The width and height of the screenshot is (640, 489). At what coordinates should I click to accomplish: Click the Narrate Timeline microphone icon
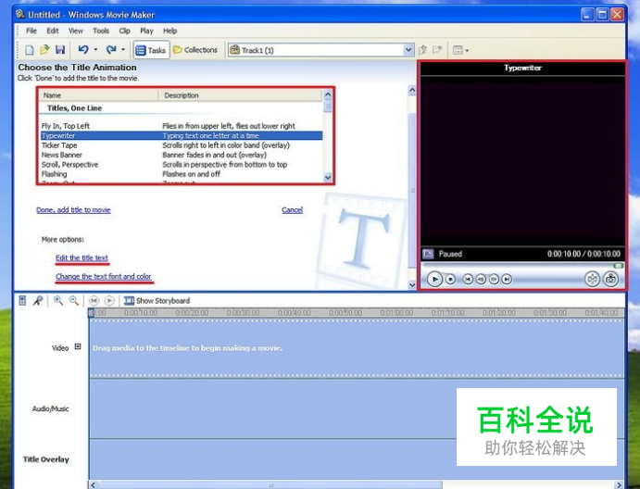pos(38,301)
